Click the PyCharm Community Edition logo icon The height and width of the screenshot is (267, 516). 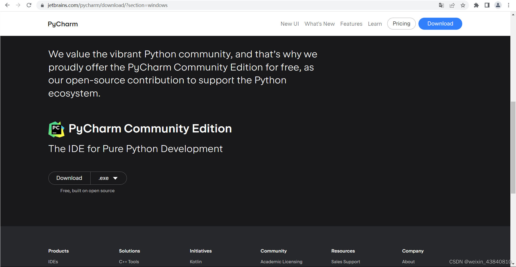[x=56, y=129]
